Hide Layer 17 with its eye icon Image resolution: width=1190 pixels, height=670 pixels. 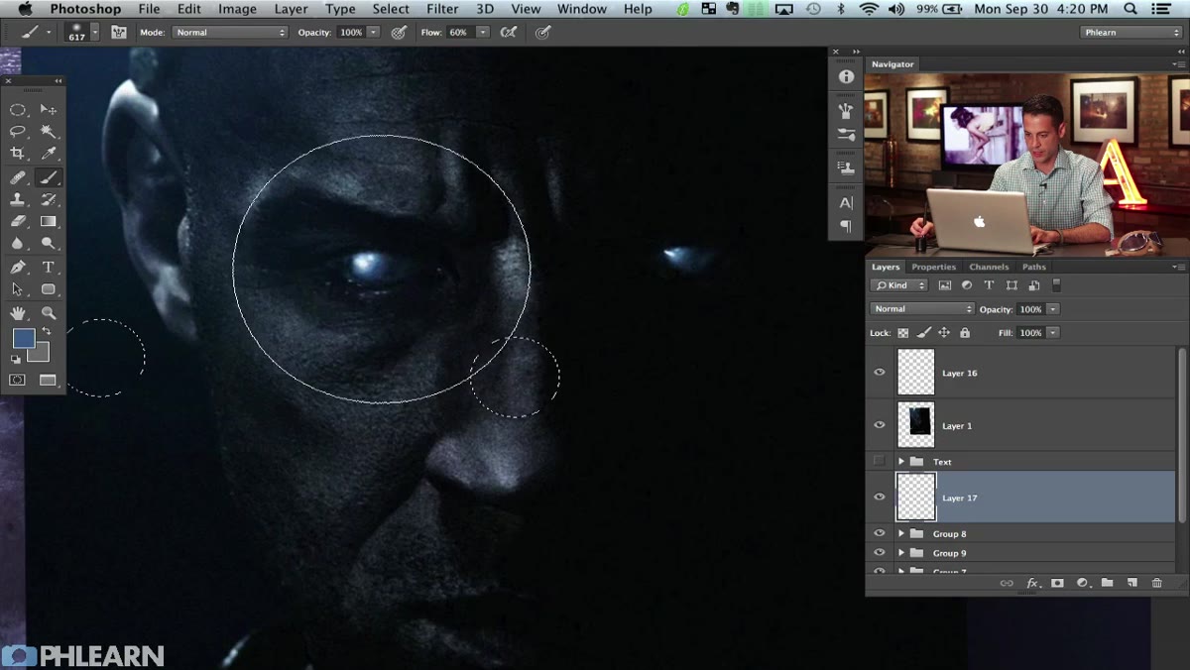[x=879, y=498]
